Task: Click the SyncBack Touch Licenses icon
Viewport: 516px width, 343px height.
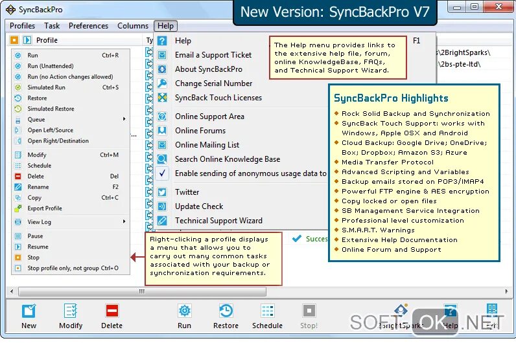Action: click(x=162, y=98)
